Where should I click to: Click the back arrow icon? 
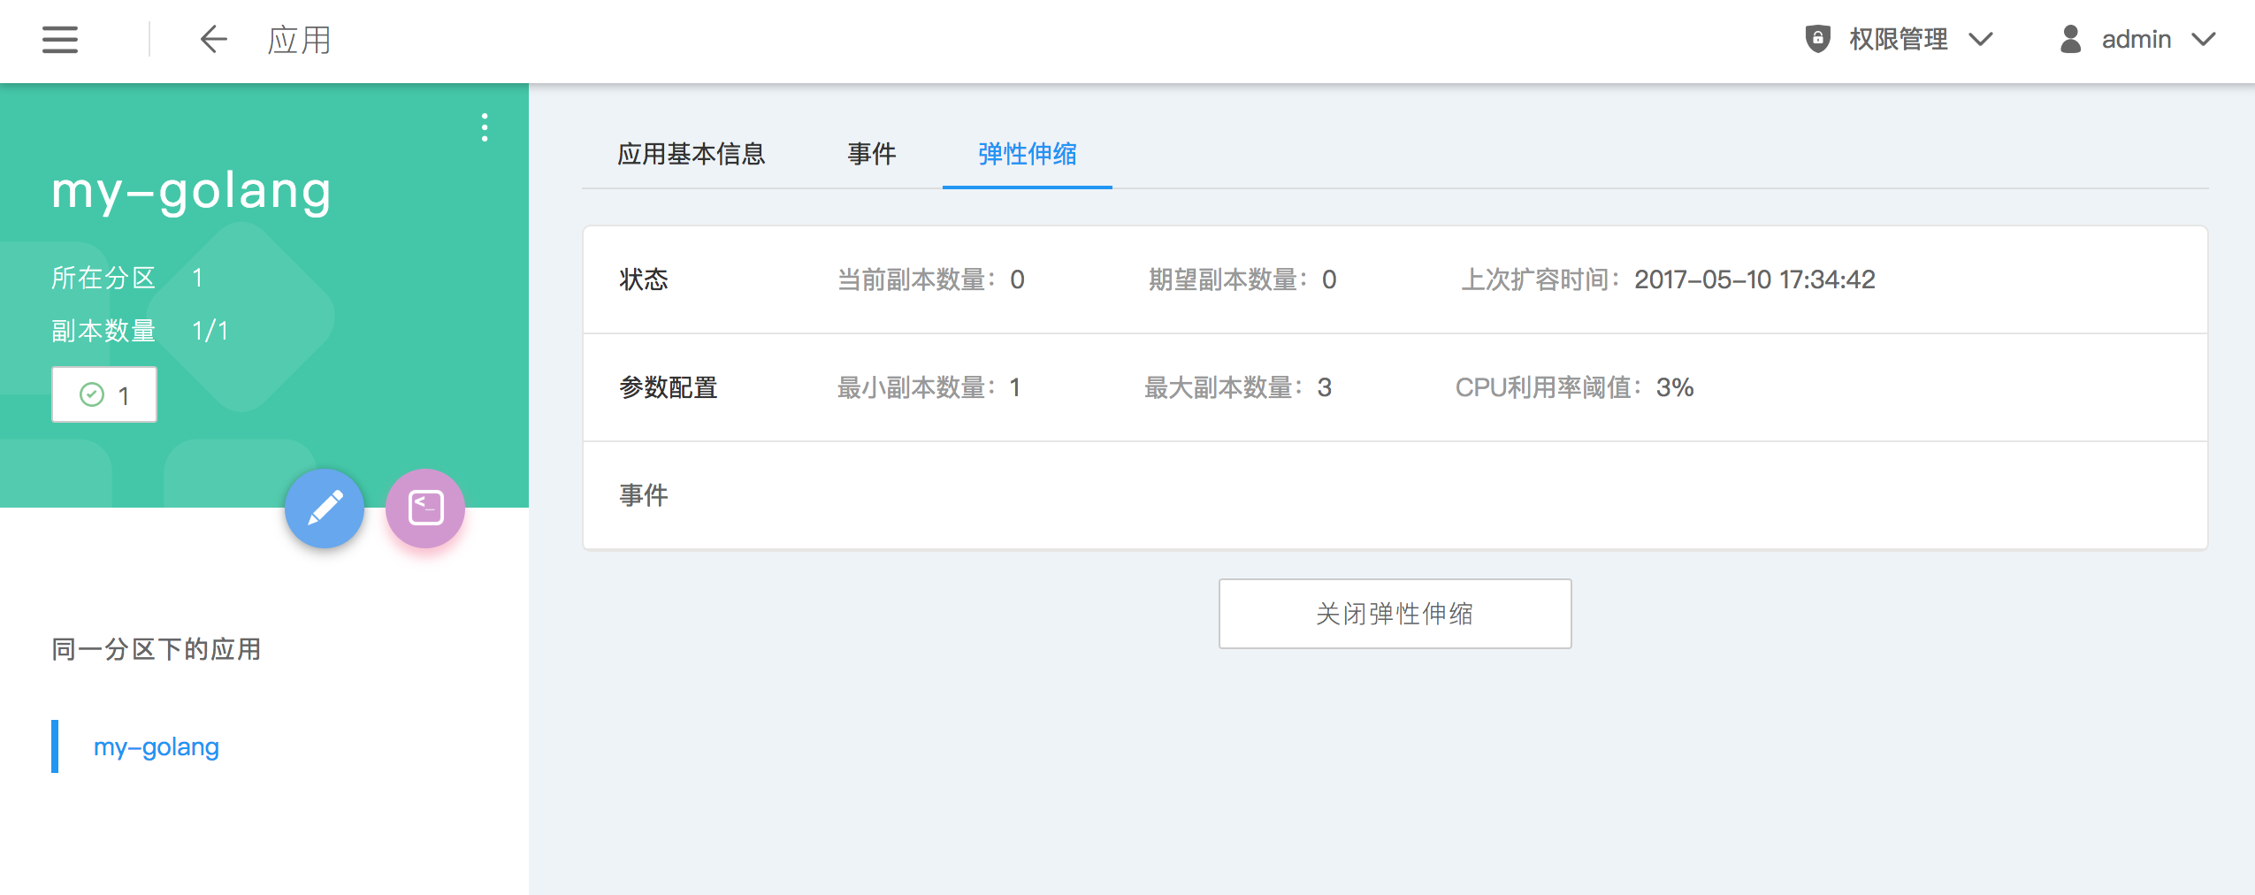[x=213, y=40]
